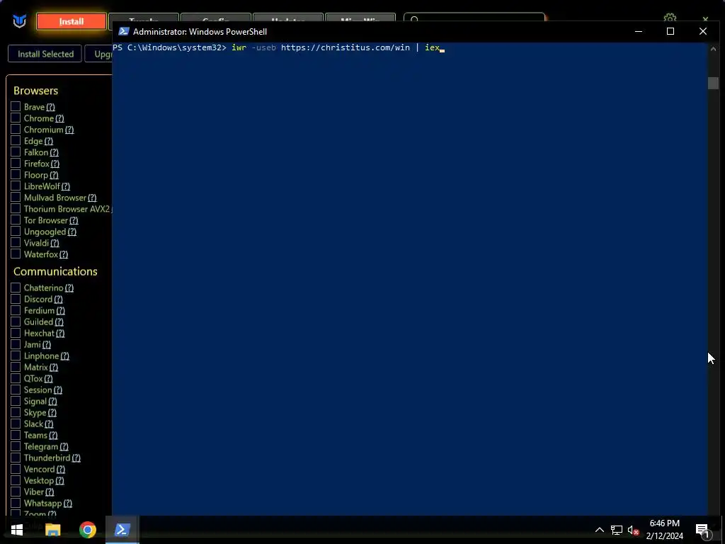Select the Teams checkbox
The image size is (725, 544).
16,435
